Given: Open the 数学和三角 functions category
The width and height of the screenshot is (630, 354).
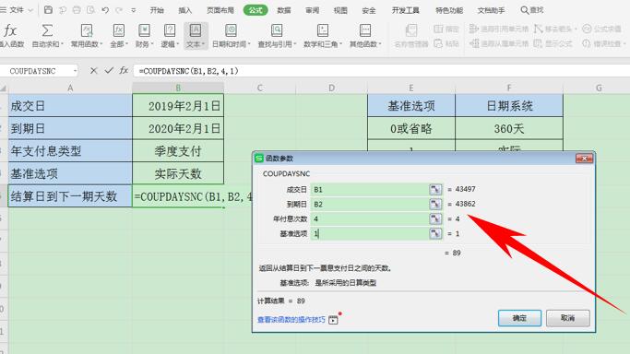Looking at the screenshot, I should [x=323, y=36].
